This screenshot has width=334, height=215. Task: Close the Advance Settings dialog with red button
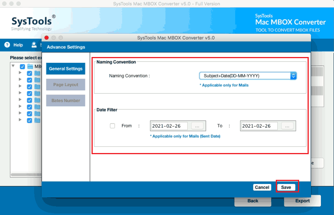point(46,37)
